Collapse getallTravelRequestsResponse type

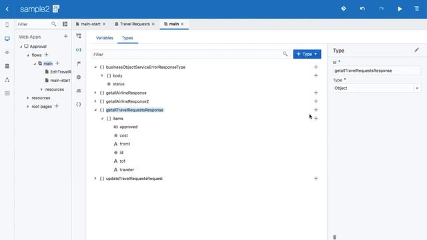click(95, 110)
